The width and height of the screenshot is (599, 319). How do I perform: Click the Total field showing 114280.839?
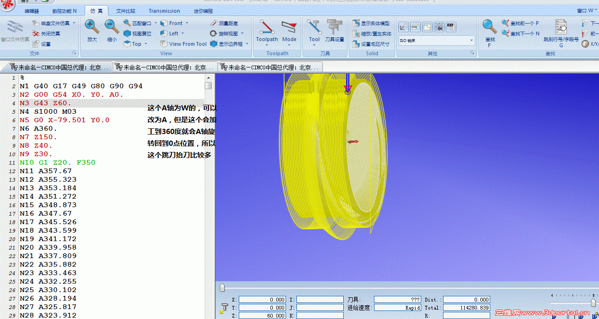tap(467, 308)
